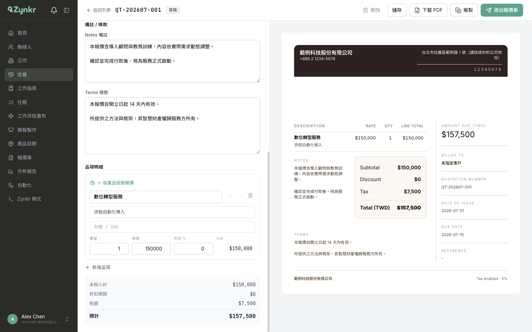Click into the Terms 條款 textarea

[173, 126]
